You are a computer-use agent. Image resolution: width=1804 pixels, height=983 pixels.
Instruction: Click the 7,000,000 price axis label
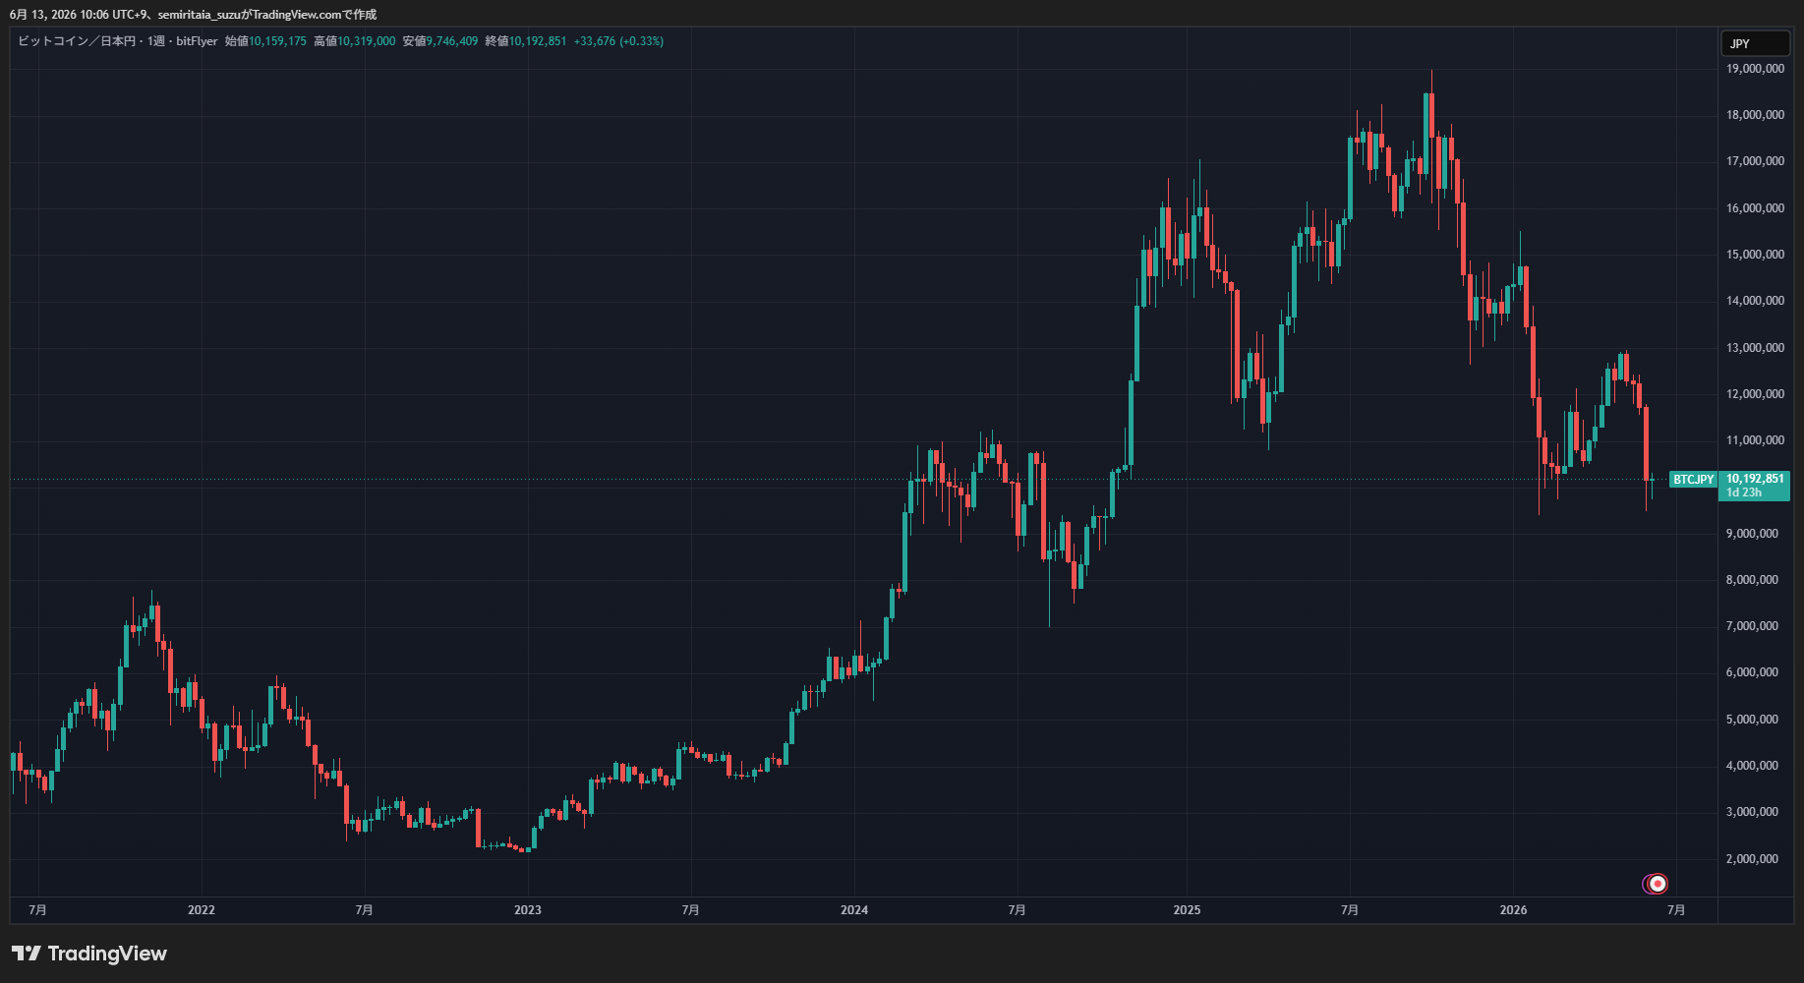[x=1752, y=626]
